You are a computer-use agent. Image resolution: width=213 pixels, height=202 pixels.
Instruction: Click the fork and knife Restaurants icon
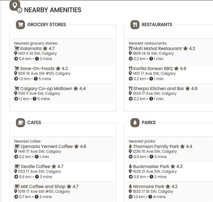tap(135, 25)
